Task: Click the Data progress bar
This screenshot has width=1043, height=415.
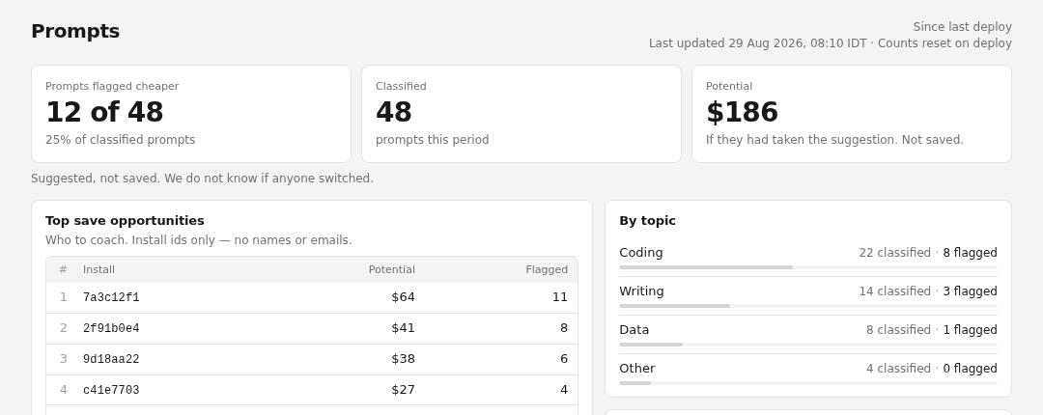Action: [x=808, y=345]
